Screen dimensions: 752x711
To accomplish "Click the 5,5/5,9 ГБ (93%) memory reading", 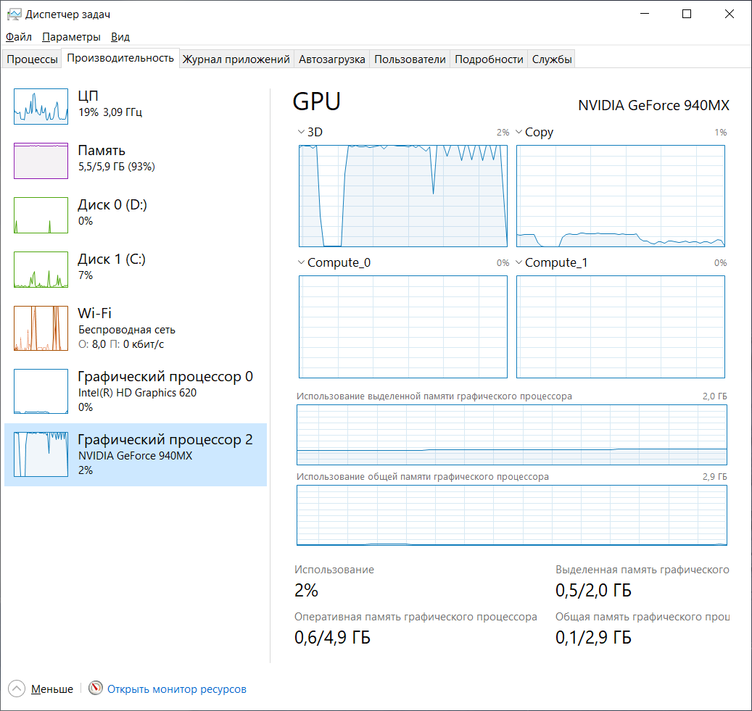I will (x=117, y=167).
